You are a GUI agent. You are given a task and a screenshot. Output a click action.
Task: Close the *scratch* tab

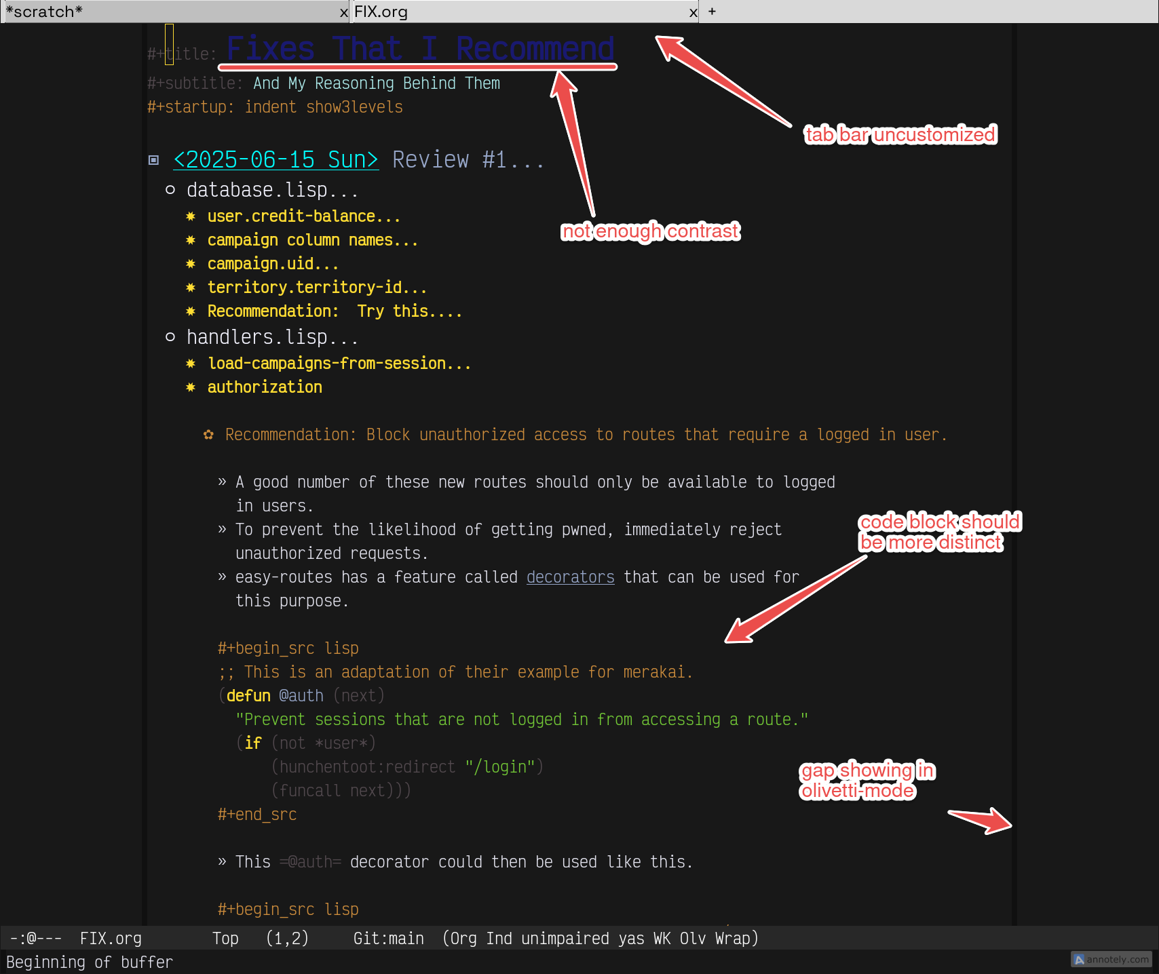tap(343, 12)
